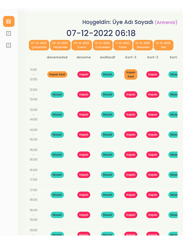The height and width of the screenshot is (244, 183).
Task: Choose the 10-12-2022 Cumartesi date tab
Action: tap(102, 45)
